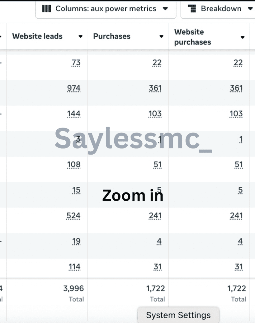Screen dimensions: 255x323
Task: Open the 361 purchases value
Action: coord(155,88)
